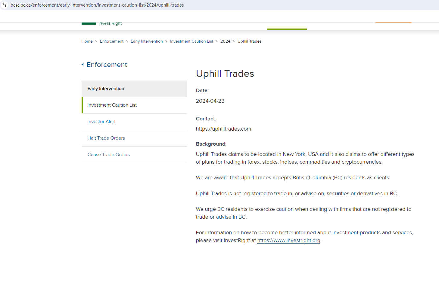The image size is (439, 294).
Task: Click the uphilltrades.com contact URL text
Action: pos(223,129)
